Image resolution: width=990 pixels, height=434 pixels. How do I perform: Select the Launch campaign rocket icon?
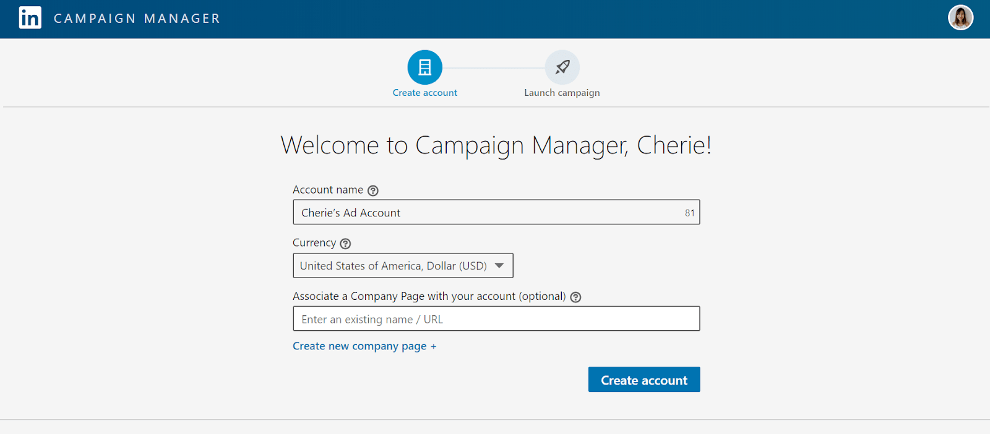[x=562, y=67]
